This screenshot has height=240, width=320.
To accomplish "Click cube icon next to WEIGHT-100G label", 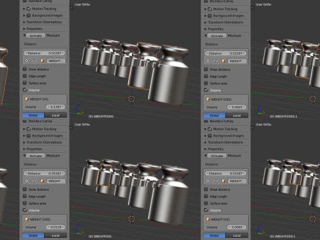I will 27,219.
